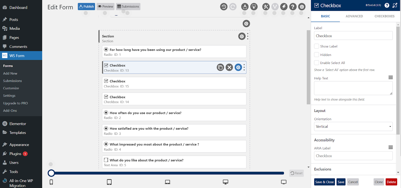Click the Preview button
This screenshot has width=401, height=188.
[x=106, y=7]
